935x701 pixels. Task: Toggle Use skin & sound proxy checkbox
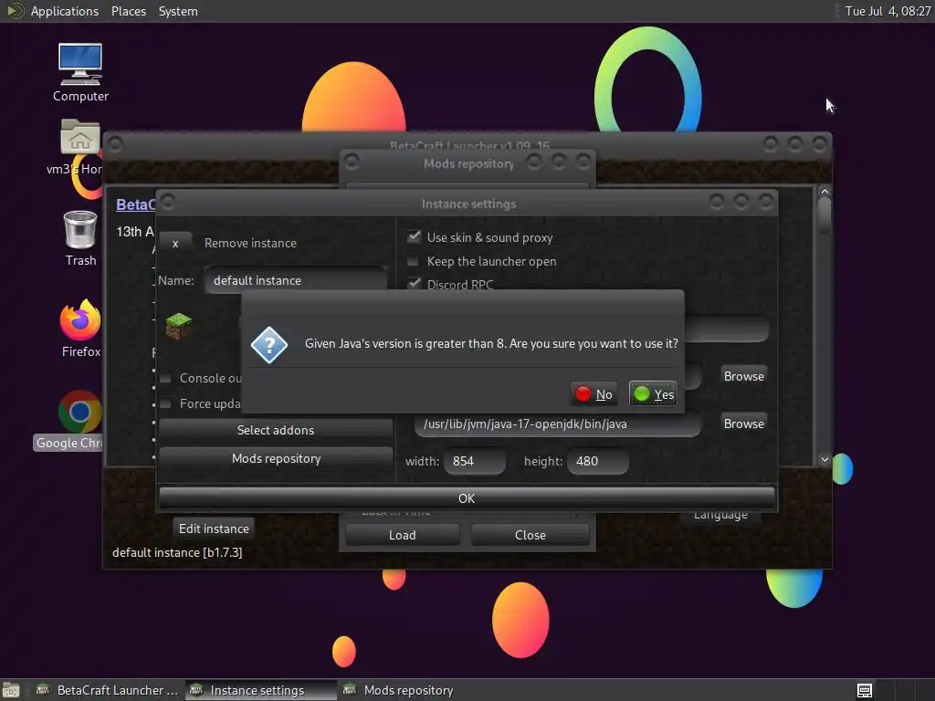(414, 236)
